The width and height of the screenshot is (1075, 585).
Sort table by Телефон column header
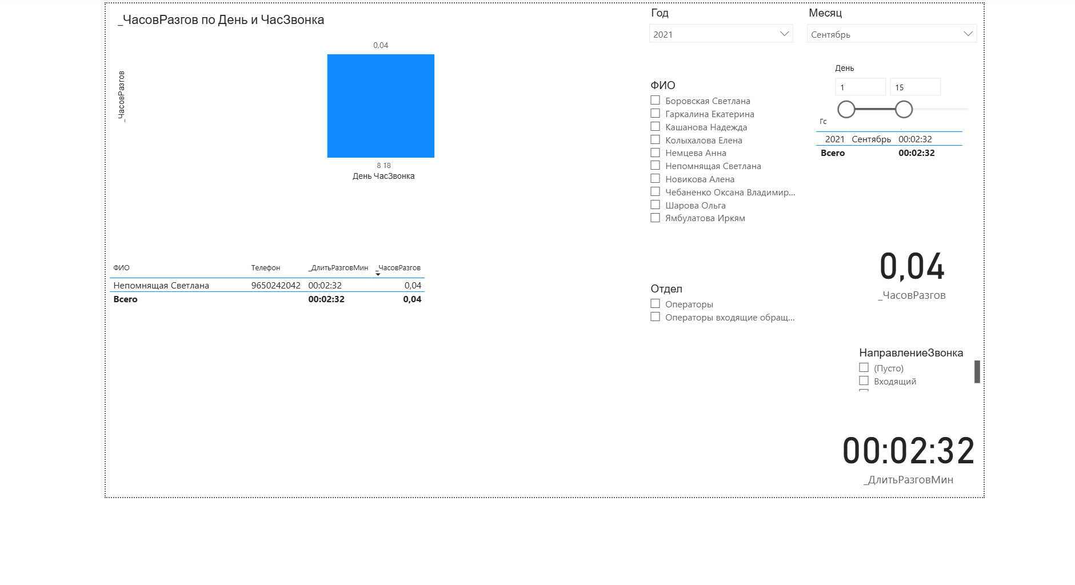pos(266,267)
